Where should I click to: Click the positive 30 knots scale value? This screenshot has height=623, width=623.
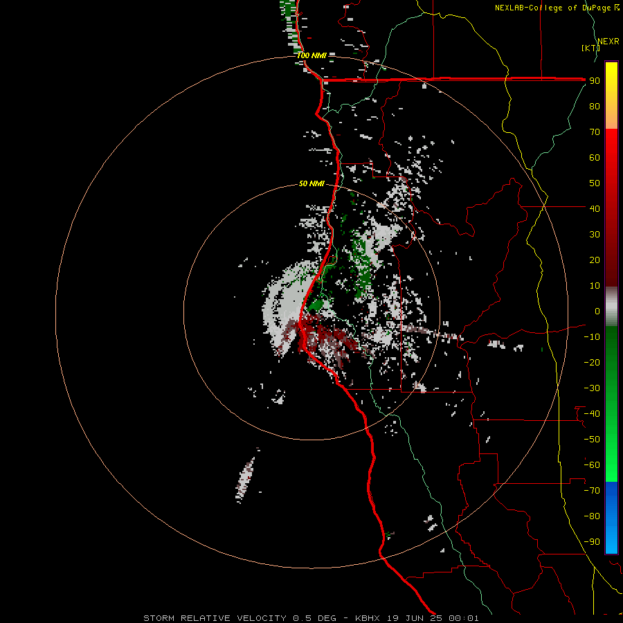595,235
